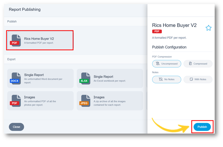The image size is (223, 147).
Task: Choose the Single Report DOCX export card
Action: pos(41,78)
